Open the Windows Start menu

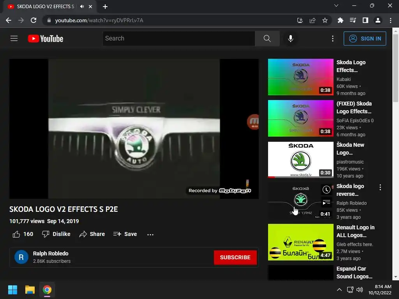tap(12, 290)
